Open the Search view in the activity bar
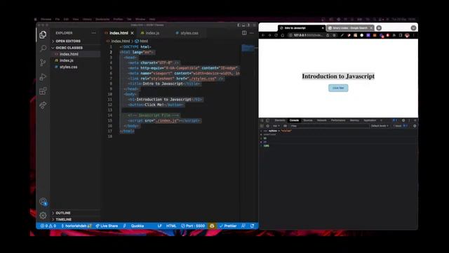The height and width of the screenshot is (253, 449). (x=43, y=48)
